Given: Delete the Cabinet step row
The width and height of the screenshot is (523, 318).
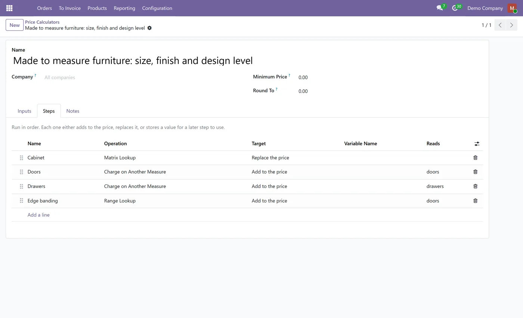Looking at the screenshot, I should [475, 158].
